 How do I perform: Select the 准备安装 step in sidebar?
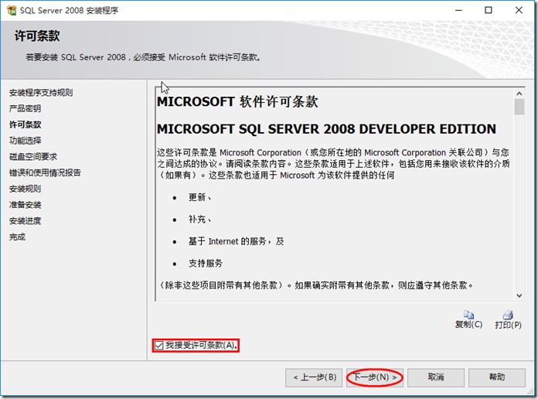pos(25,205)
